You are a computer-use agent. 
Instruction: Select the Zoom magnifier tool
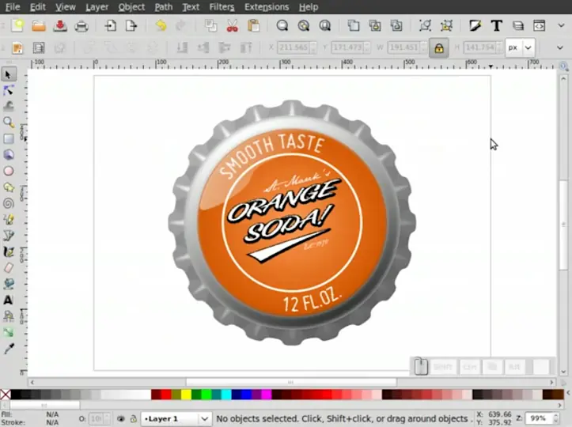(x=9, y=123)
